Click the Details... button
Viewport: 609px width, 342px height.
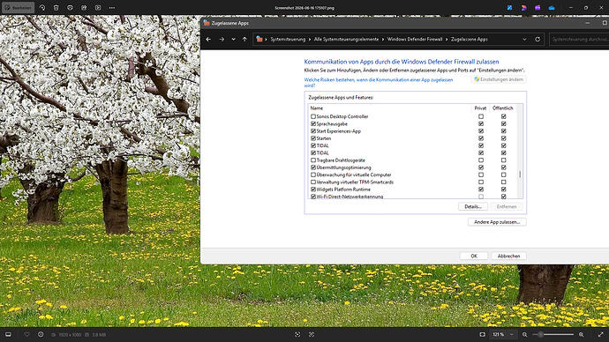click(473, 206)
